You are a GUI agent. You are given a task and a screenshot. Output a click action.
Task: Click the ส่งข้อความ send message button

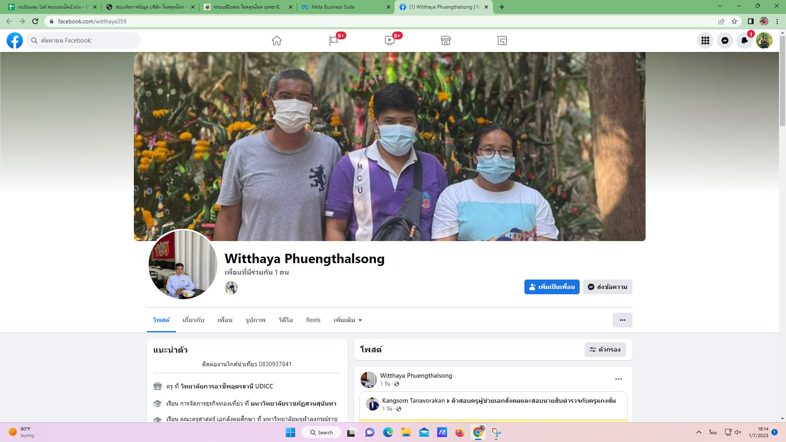coord(608,287)
